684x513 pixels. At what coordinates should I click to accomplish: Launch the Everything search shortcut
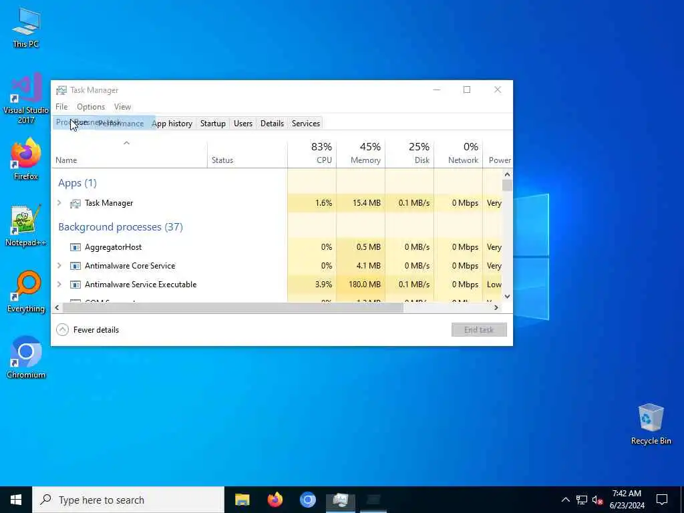click(26, 292)
